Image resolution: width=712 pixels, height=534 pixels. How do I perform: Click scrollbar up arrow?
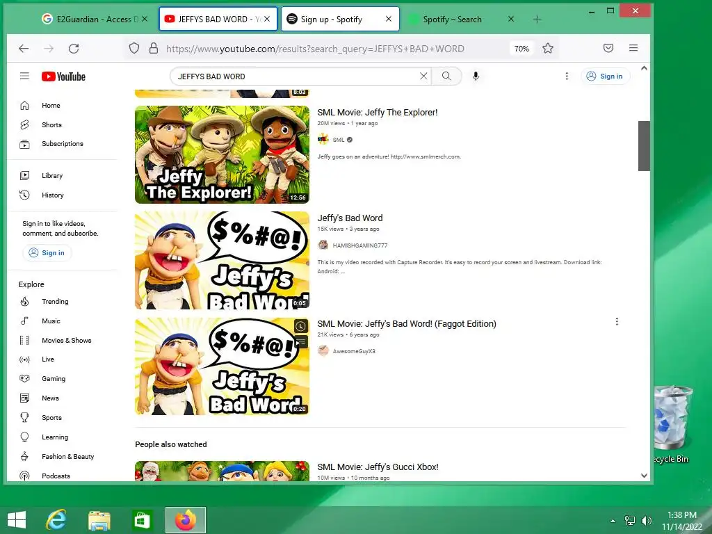click(644, 68)
